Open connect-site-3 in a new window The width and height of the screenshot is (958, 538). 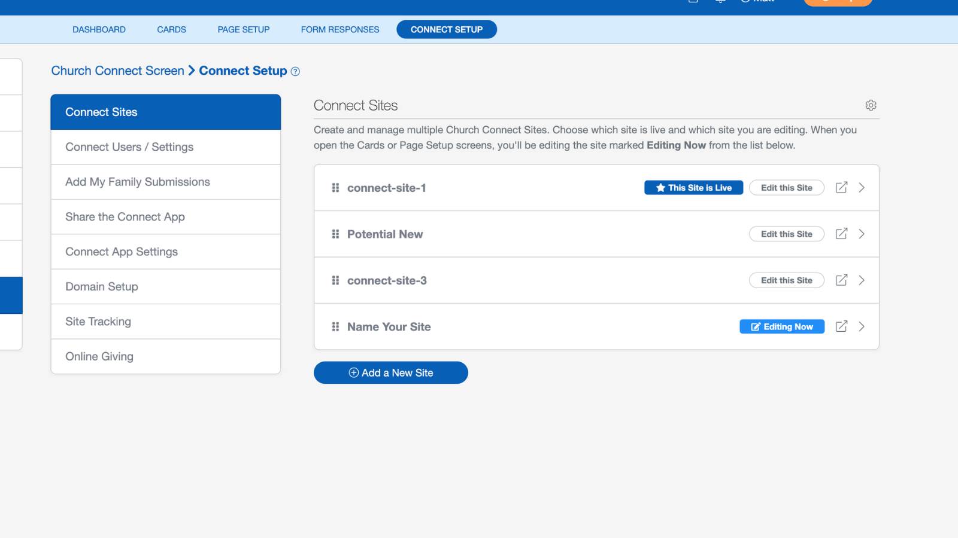click(x=841, y=280)
